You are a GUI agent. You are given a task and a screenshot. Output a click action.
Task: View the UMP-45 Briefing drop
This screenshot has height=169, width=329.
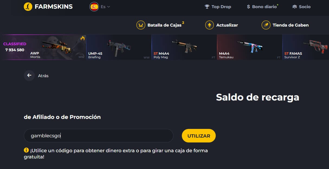click(119, 47)
